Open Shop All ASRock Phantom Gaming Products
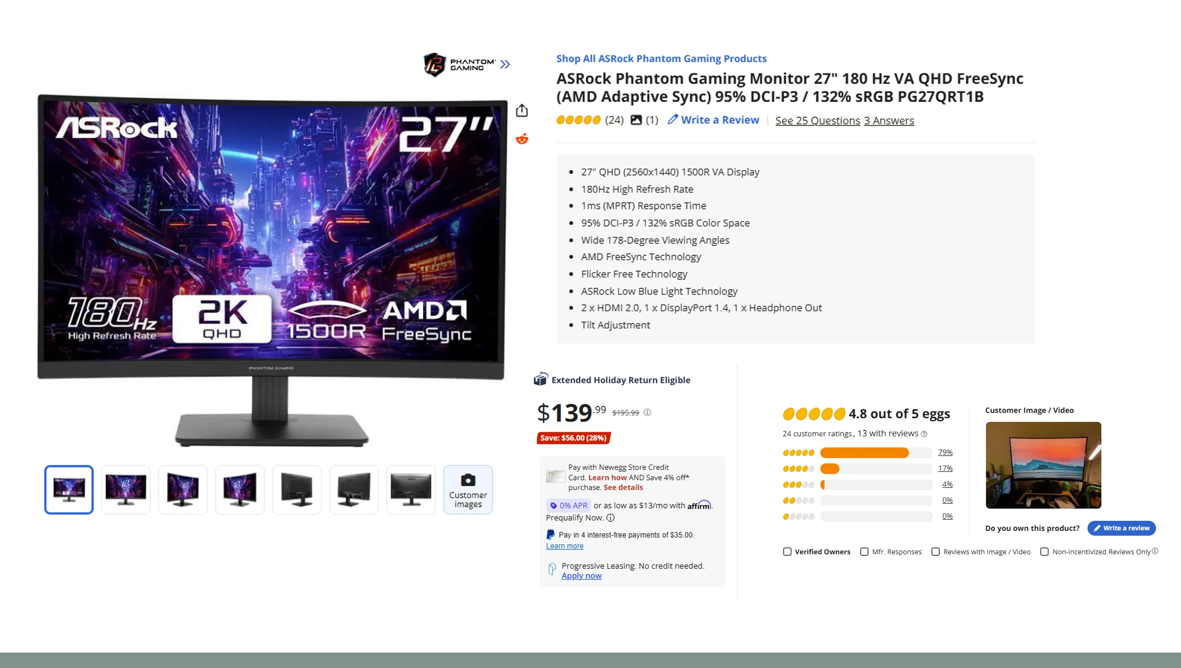This screenshot has width=1181, height=668. click(661, 58)
